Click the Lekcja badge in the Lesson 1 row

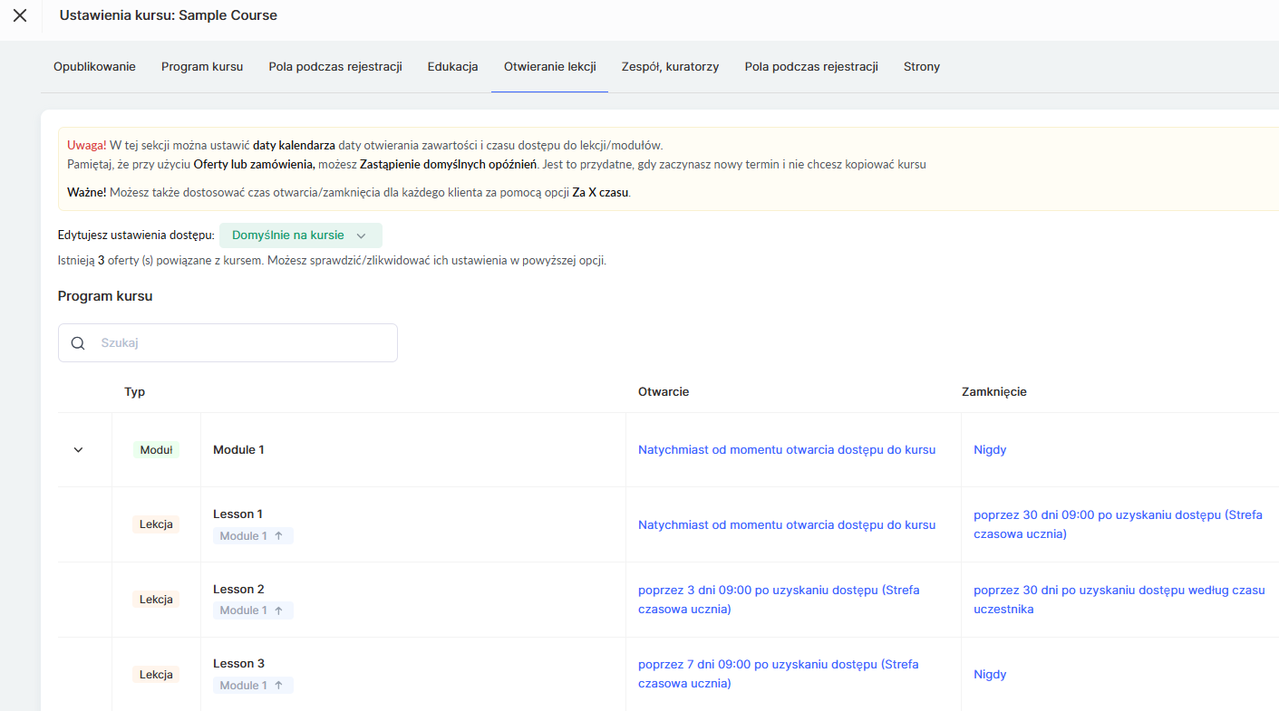(156, 524)
